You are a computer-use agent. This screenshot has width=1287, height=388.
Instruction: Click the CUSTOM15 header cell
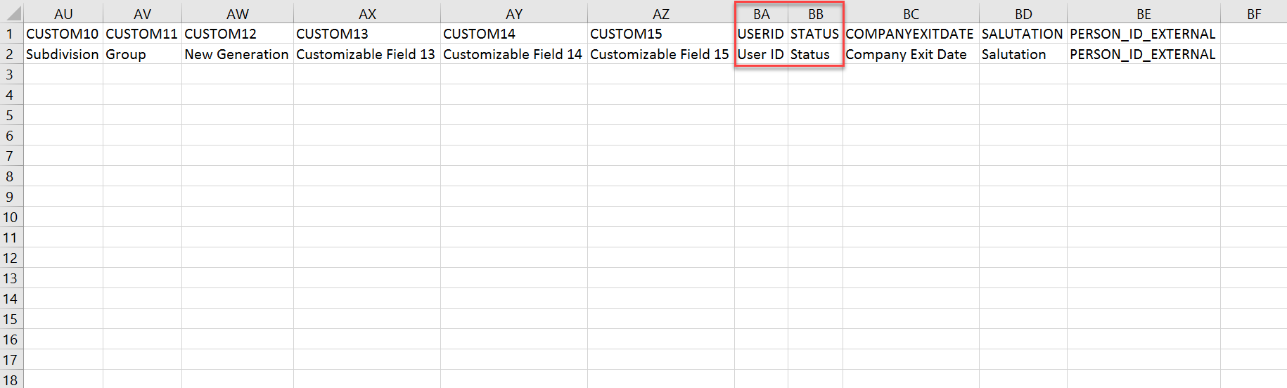point(661,34)
